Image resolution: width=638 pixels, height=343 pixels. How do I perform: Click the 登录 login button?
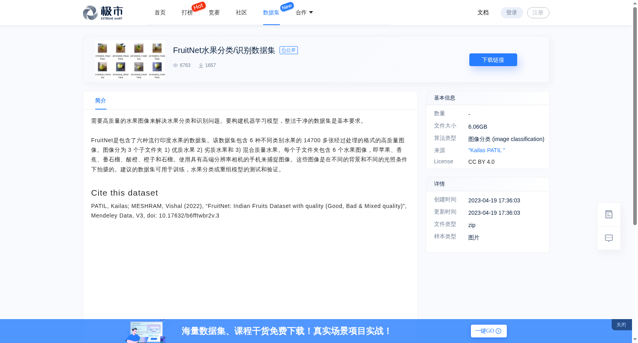coord(512,13)
